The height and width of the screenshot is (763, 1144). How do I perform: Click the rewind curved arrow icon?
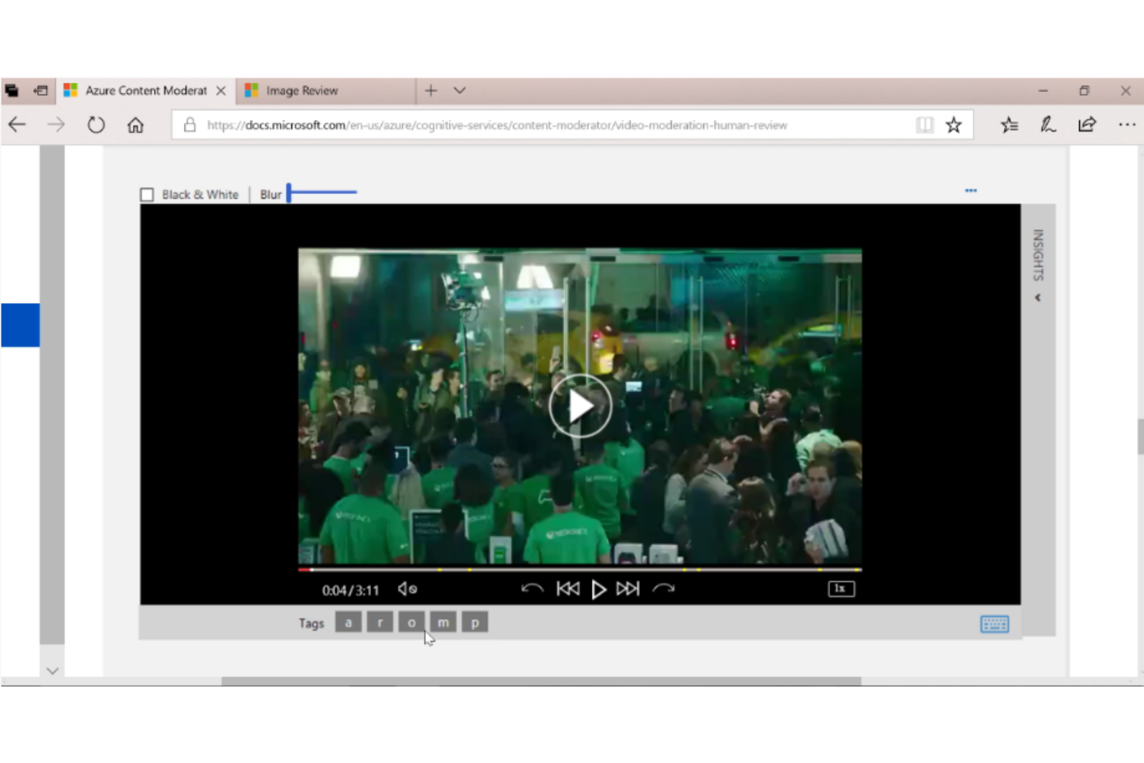532,589
